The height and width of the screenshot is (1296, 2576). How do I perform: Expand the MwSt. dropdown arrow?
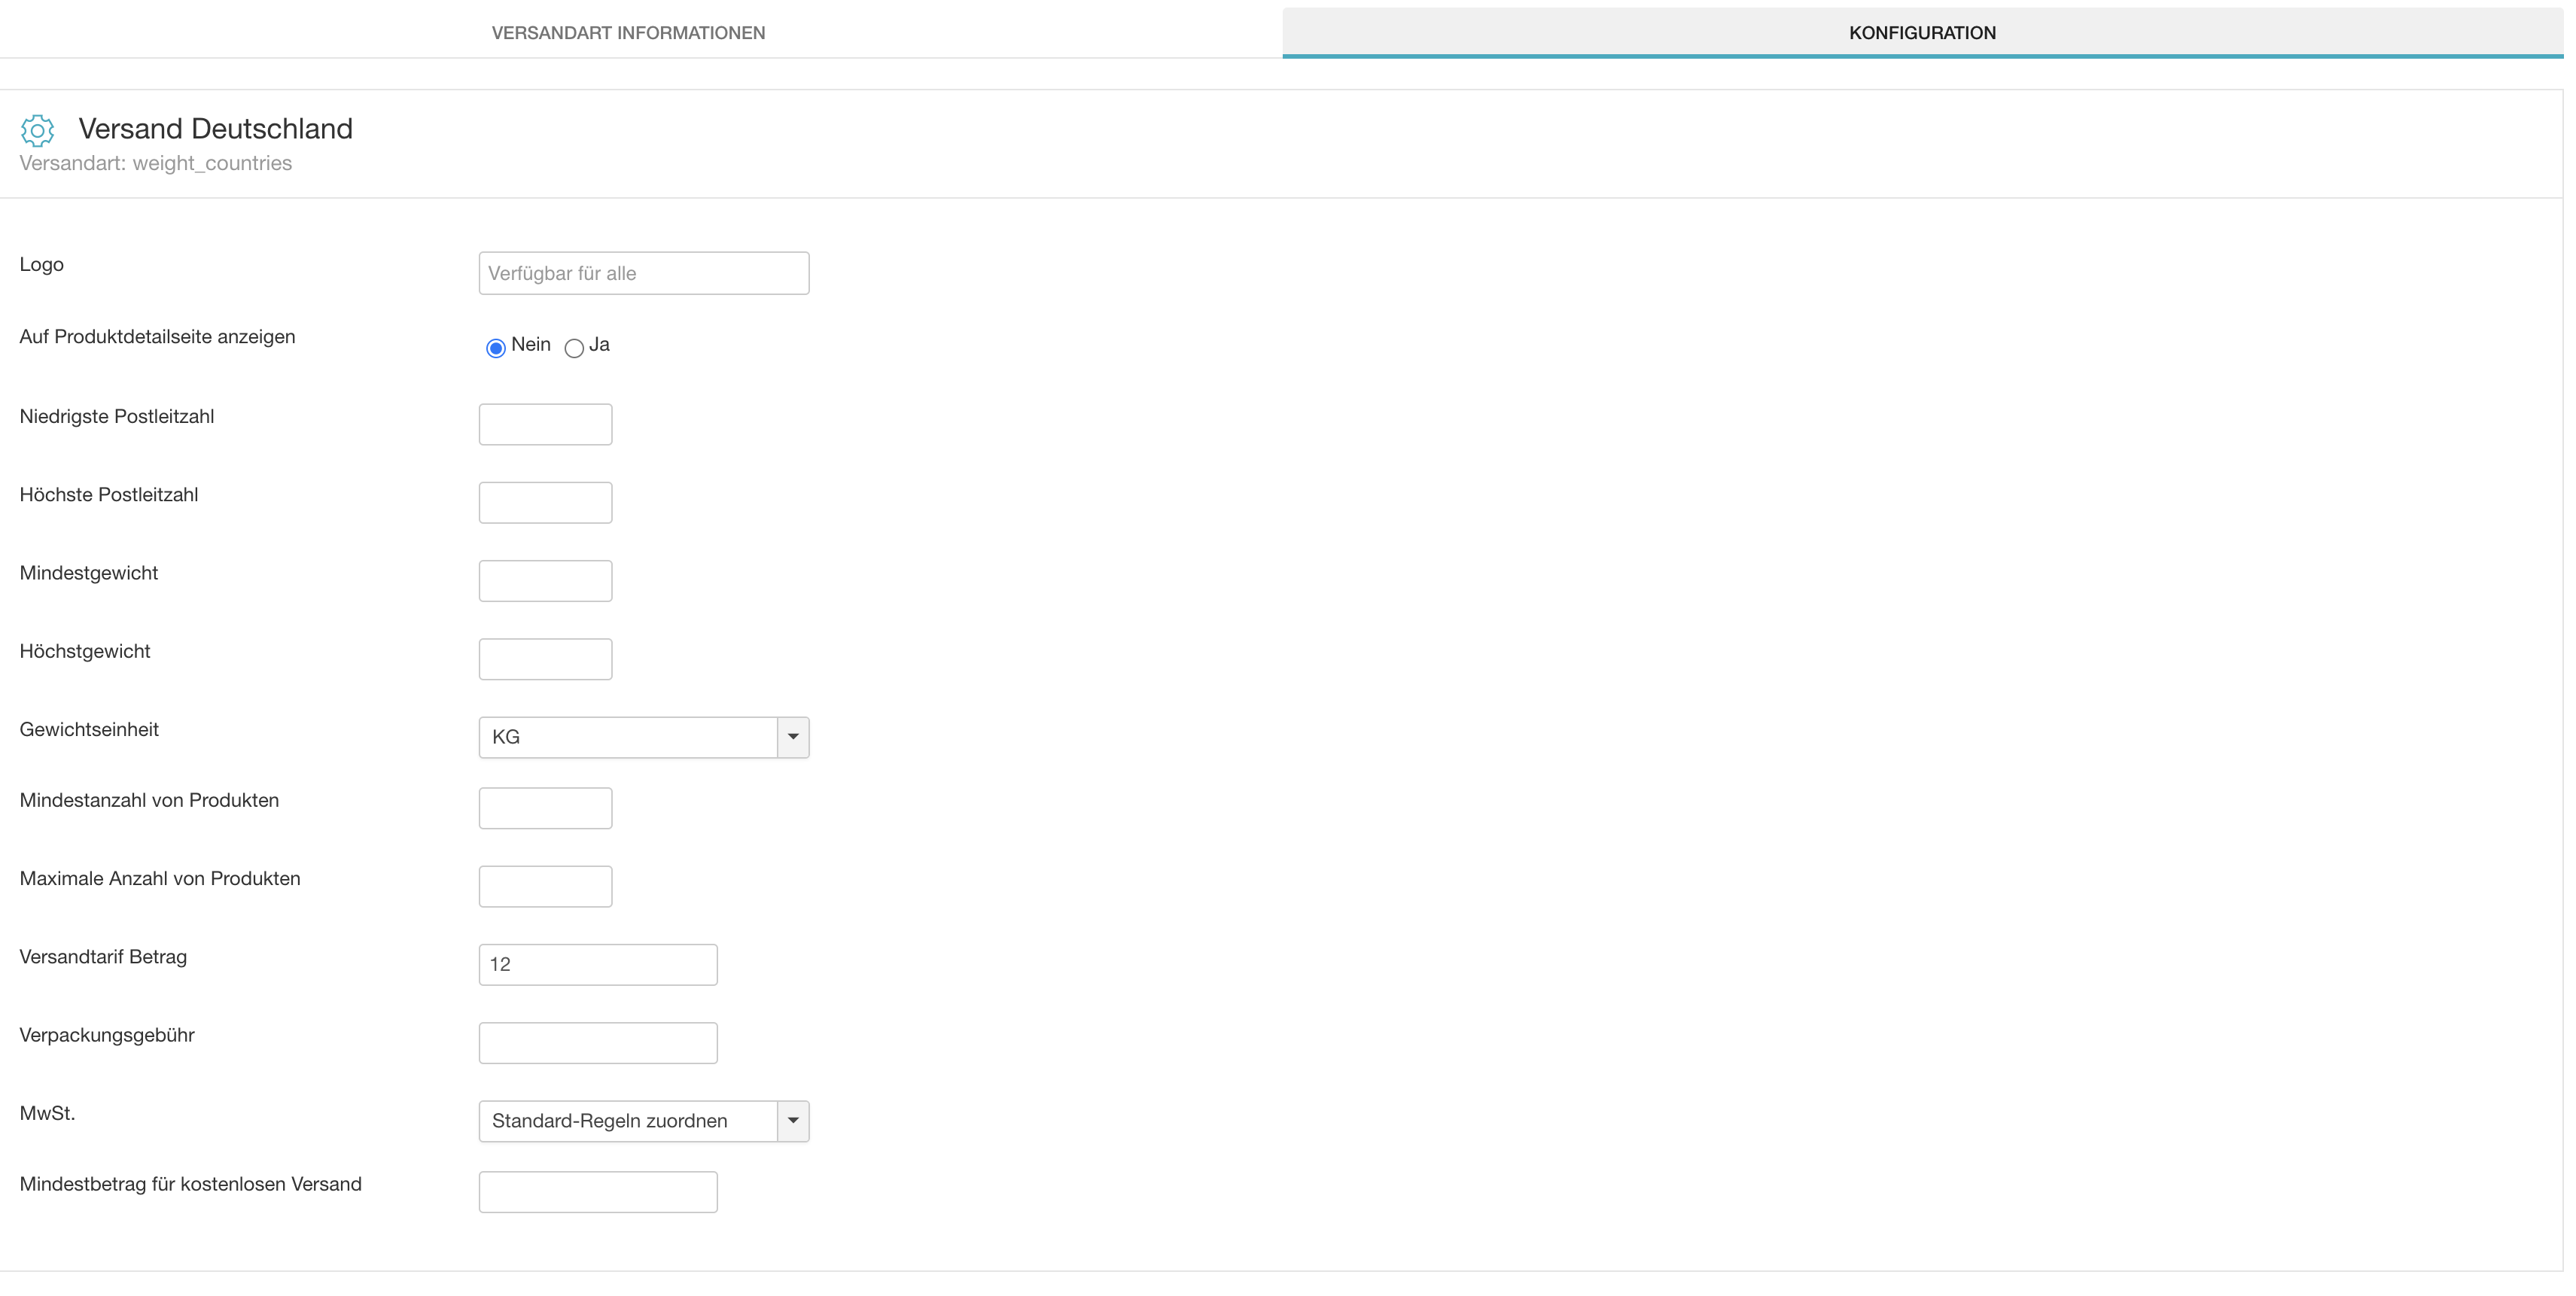coord(793,1121)
